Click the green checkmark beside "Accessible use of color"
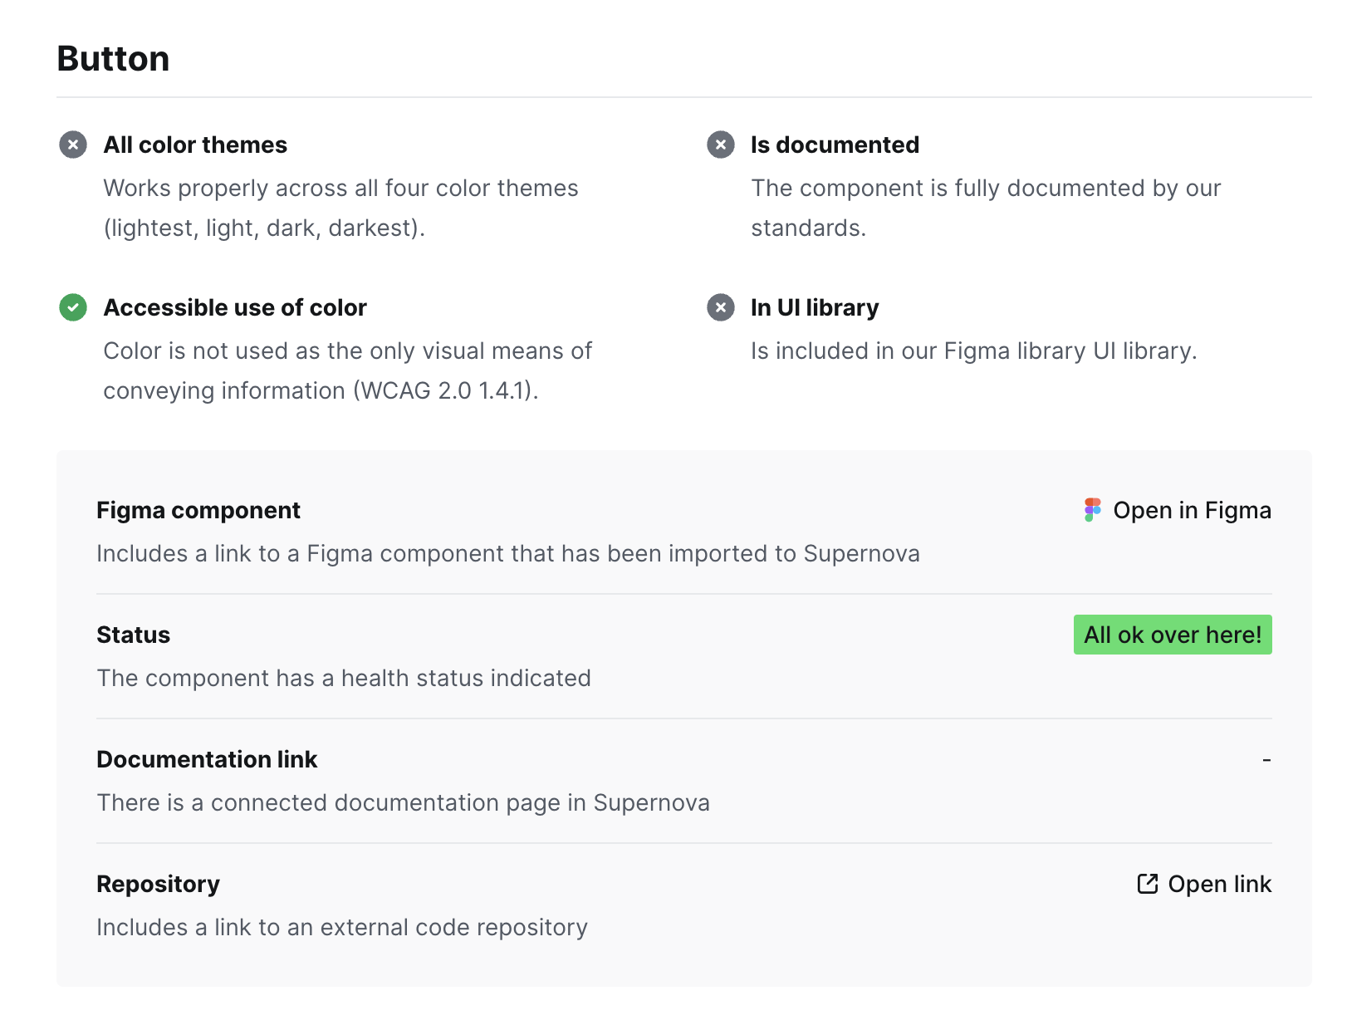1347x1015 pixels. (x=73, y=307)
